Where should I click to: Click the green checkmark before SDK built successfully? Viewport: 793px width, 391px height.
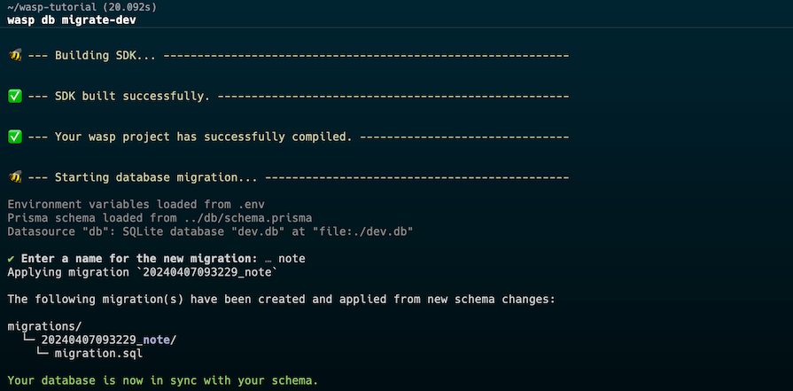pyautogui.click(x=15, y=96)
